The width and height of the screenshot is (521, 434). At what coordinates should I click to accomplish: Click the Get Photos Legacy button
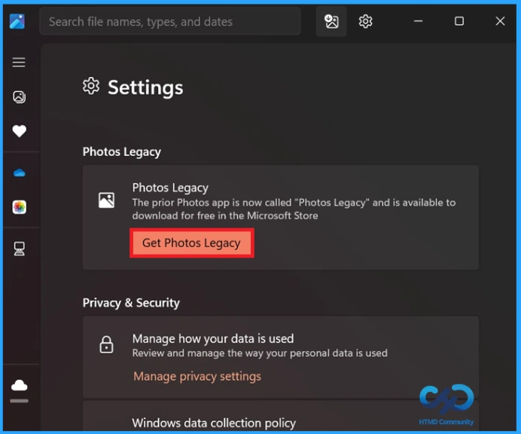pyautogui.click(x=192, y=243)
